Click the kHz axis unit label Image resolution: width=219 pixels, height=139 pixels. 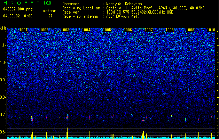[3, 28]
